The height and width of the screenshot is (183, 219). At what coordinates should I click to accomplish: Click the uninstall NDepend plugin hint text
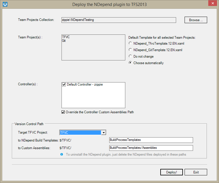(126, 154)
